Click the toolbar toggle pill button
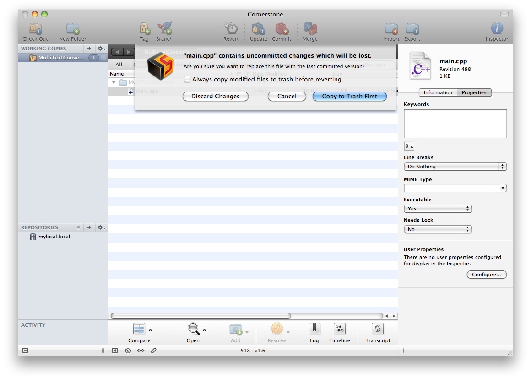The width and height of the screenshot is (531, 383). 504,14
